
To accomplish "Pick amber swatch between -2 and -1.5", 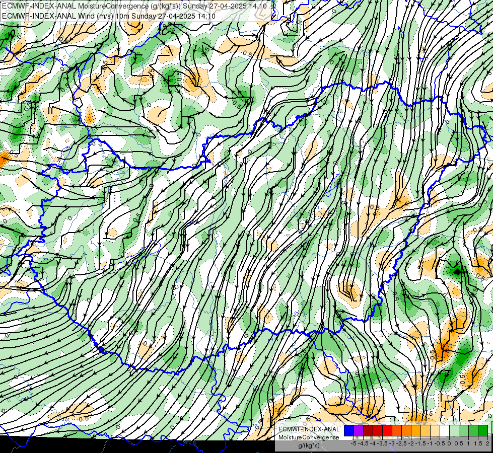I will pos(416,430).
